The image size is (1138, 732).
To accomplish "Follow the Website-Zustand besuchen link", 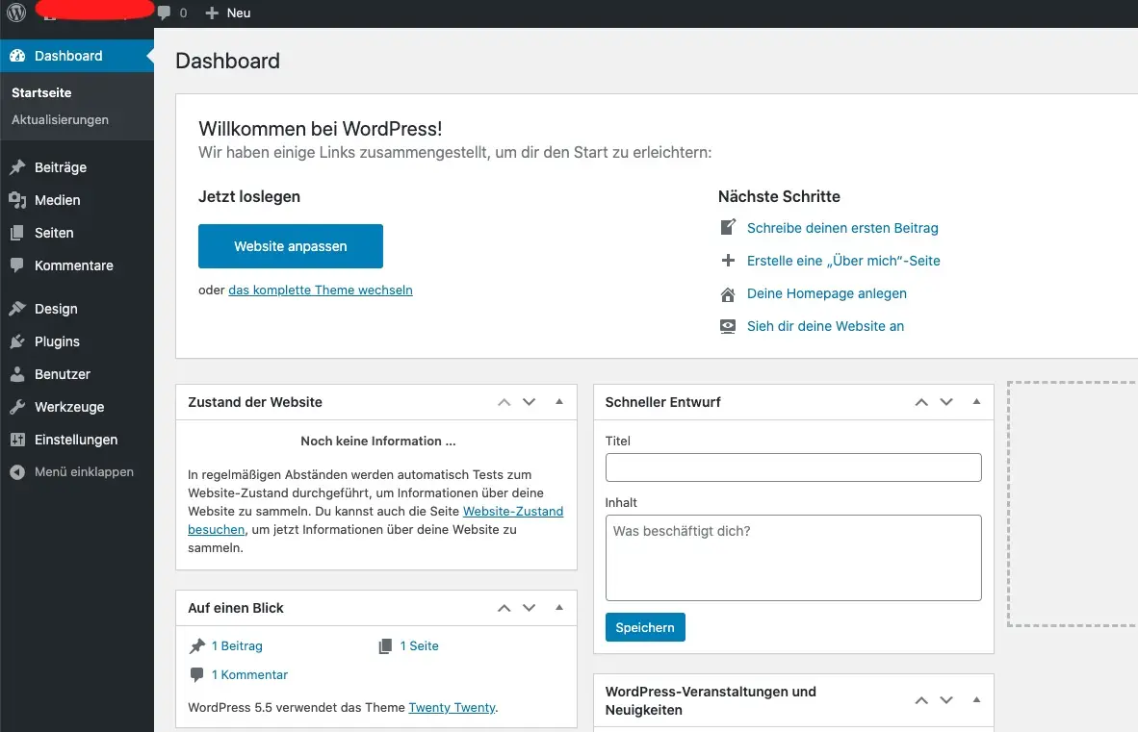I will click(513, 511).
